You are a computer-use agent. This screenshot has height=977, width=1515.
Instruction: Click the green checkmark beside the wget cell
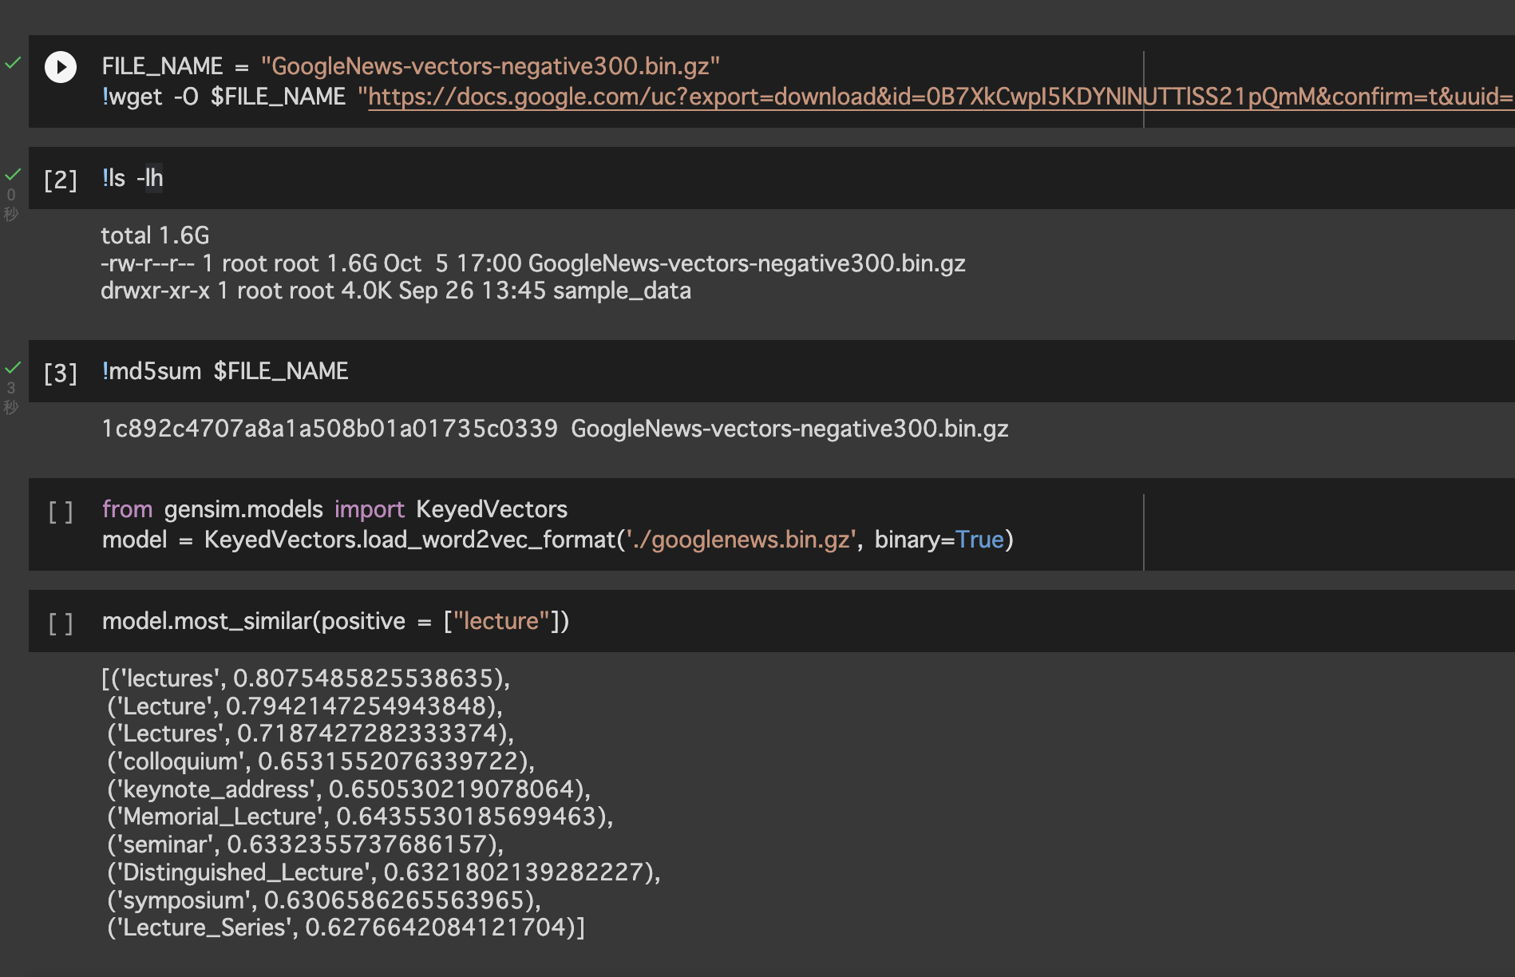point(13,62)
